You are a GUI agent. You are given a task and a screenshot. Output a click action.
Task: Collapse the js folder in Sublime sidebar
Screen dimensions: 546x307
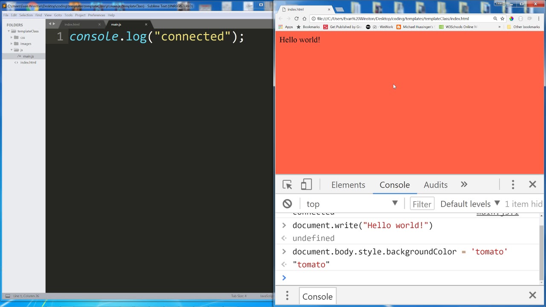pos(12,50)
